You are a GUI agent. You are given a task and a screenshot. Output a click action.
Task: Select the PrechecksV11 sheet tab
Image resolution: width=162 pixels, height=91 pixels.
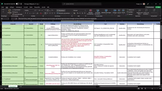coord(13,86)
